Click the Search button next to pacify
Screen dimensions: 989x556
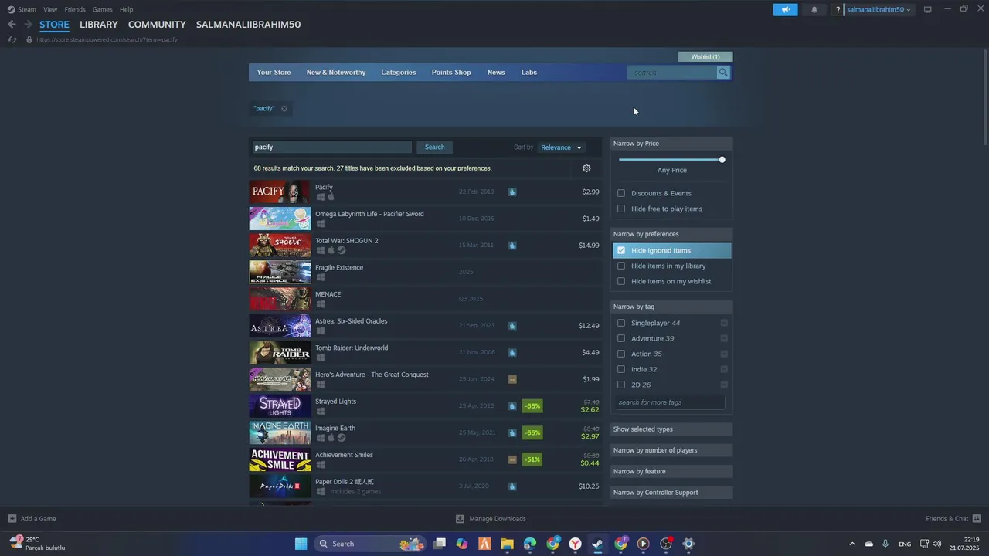pos(434,147)
